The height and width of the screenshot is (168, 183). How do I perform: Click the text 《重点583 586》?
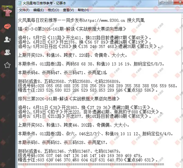tap(139, 90)
